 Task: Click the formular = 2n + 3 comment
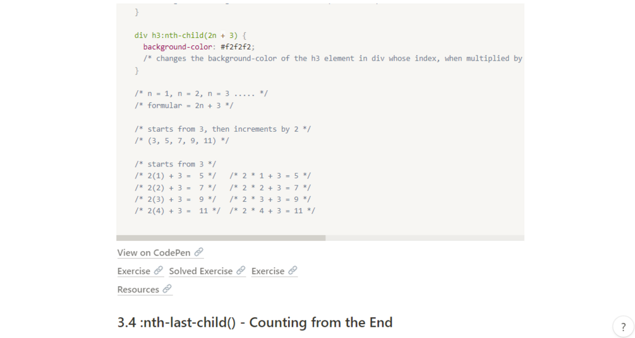point(184,105)
